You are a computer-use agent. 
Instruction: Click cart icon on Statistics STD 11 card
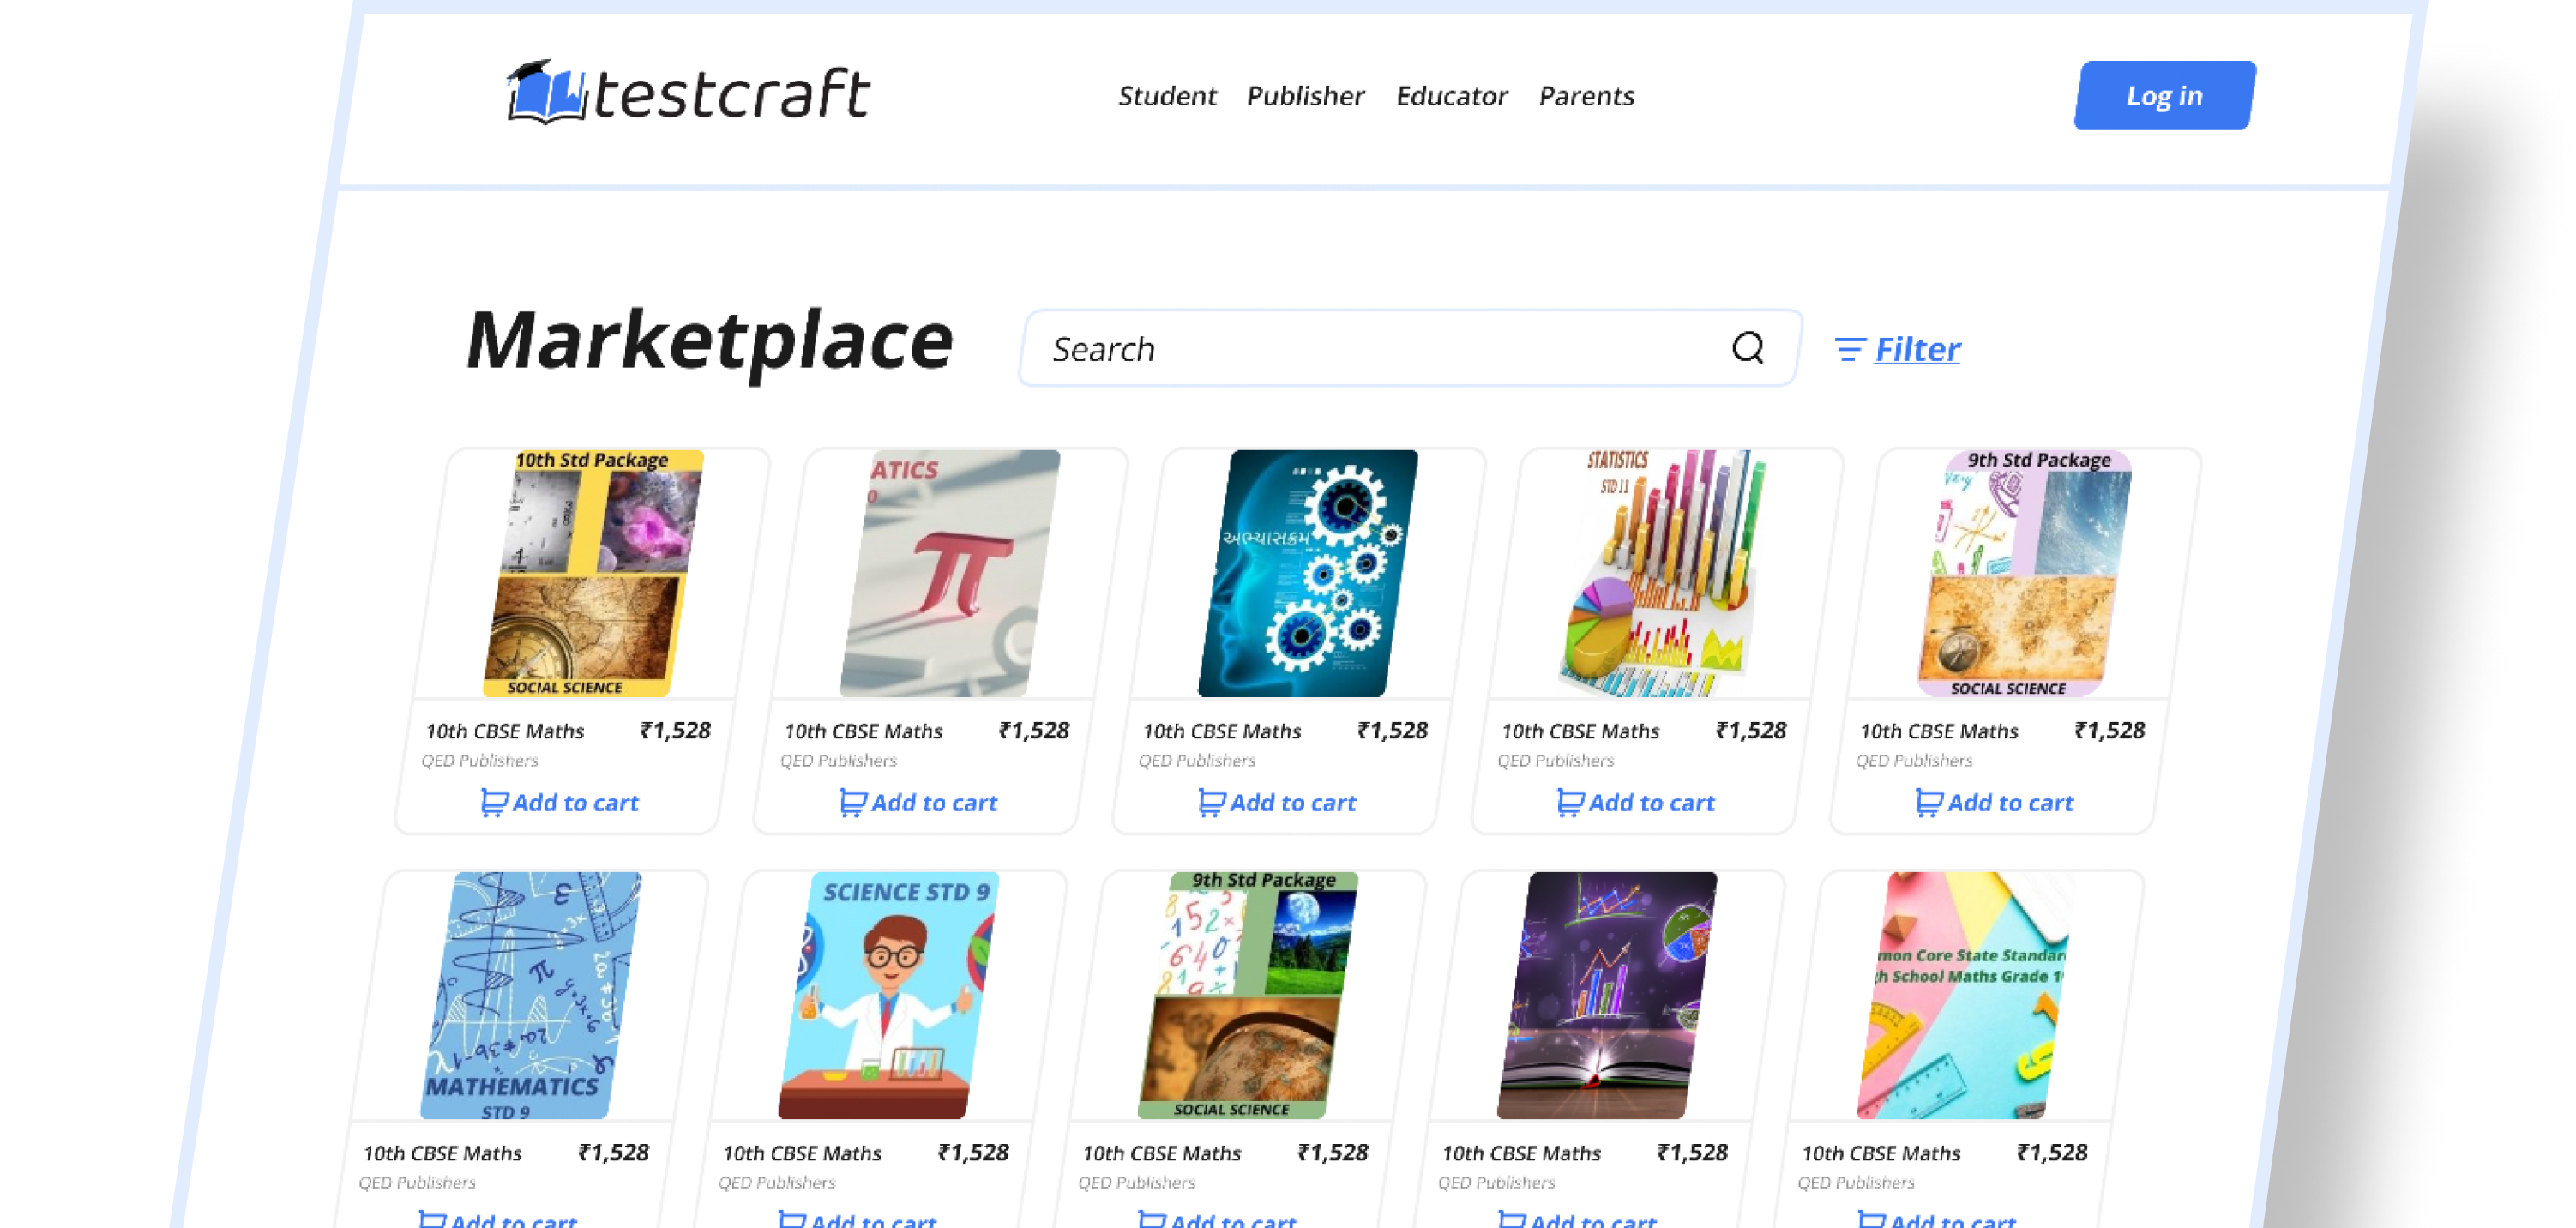[1570, 803]
